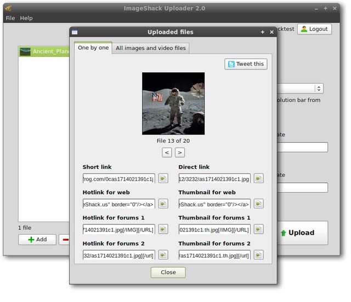This screenshot has height=302, width=351.
Task: Expand the dropdown in the main window
Action: click(319, 89)
